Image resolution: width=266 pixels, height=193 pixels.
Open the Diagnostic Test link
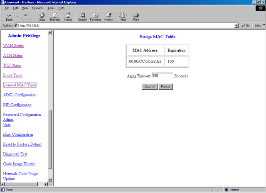[15, 154]
